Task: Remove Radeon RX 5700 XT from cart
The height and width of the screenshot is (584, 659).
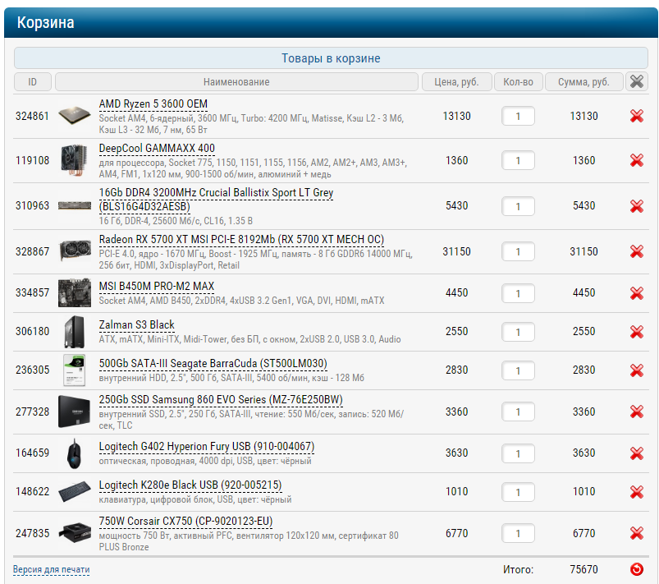Action: 637,251
